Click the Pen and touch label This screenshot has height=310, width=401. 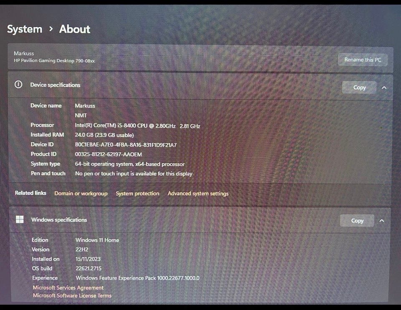click(48, 173)
